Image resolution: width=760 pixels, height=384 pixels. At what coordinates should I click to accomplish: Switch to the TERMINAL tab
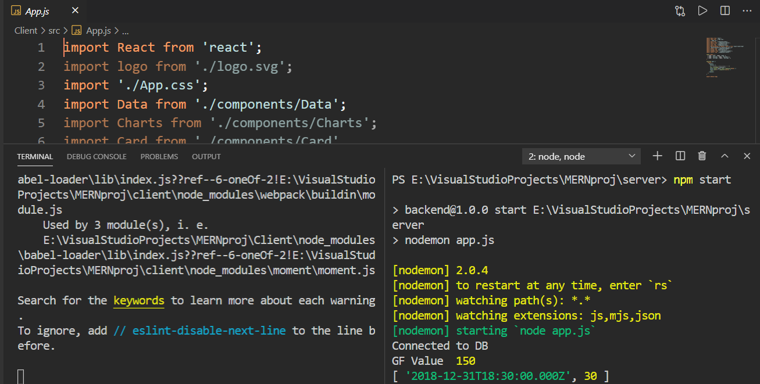click(x=35, y=157)
